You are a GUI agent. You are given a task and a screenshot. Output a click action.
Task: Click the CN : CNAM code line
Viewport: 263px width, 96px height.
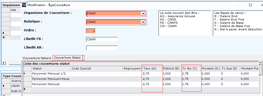pyautogui.click(x=168, y=26)
